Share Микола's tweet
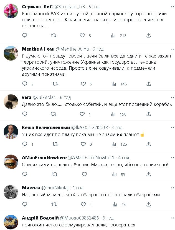This screenshot has height=230, width=175. click(149, 204)
